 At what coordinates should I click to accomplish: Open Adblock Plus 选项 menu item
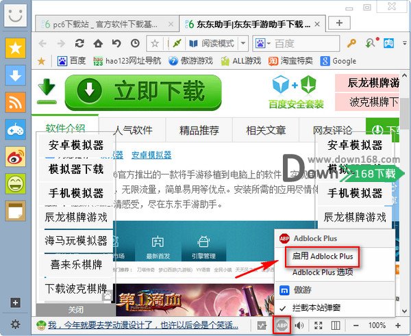tap(323, 272)
